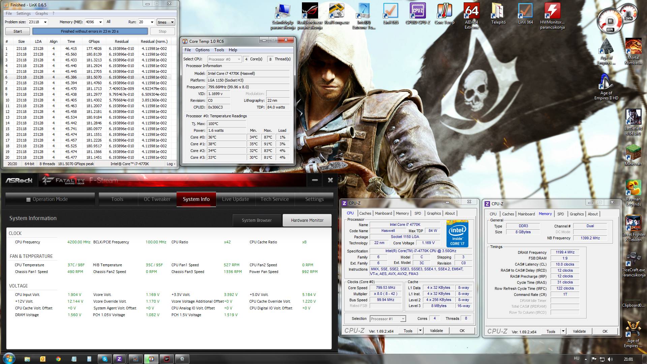The width and height of the screenshot is (647, 364).
Task: Open the CPUID CPU-Z desktop shortcut
Action: [x=418, y=14]
